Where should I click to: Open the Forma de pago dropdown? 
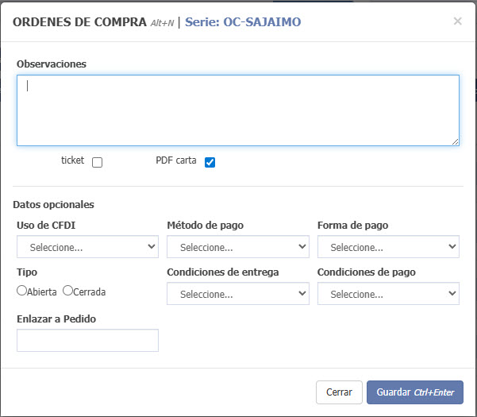(388, 246)
